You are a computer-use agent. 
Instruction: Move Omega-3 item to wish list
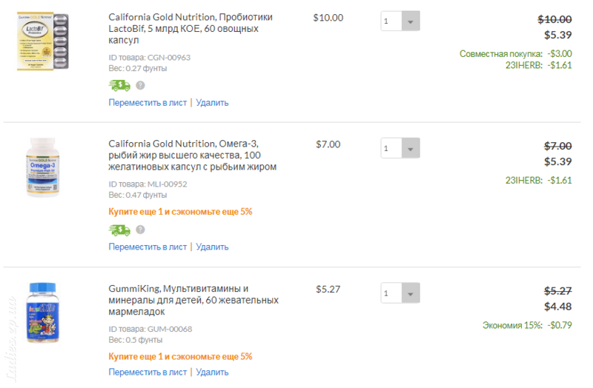pyautogui.click(x=148, y=247)
